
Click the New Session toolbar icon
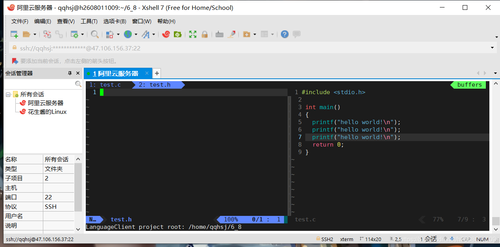click(x=14, y=34)
